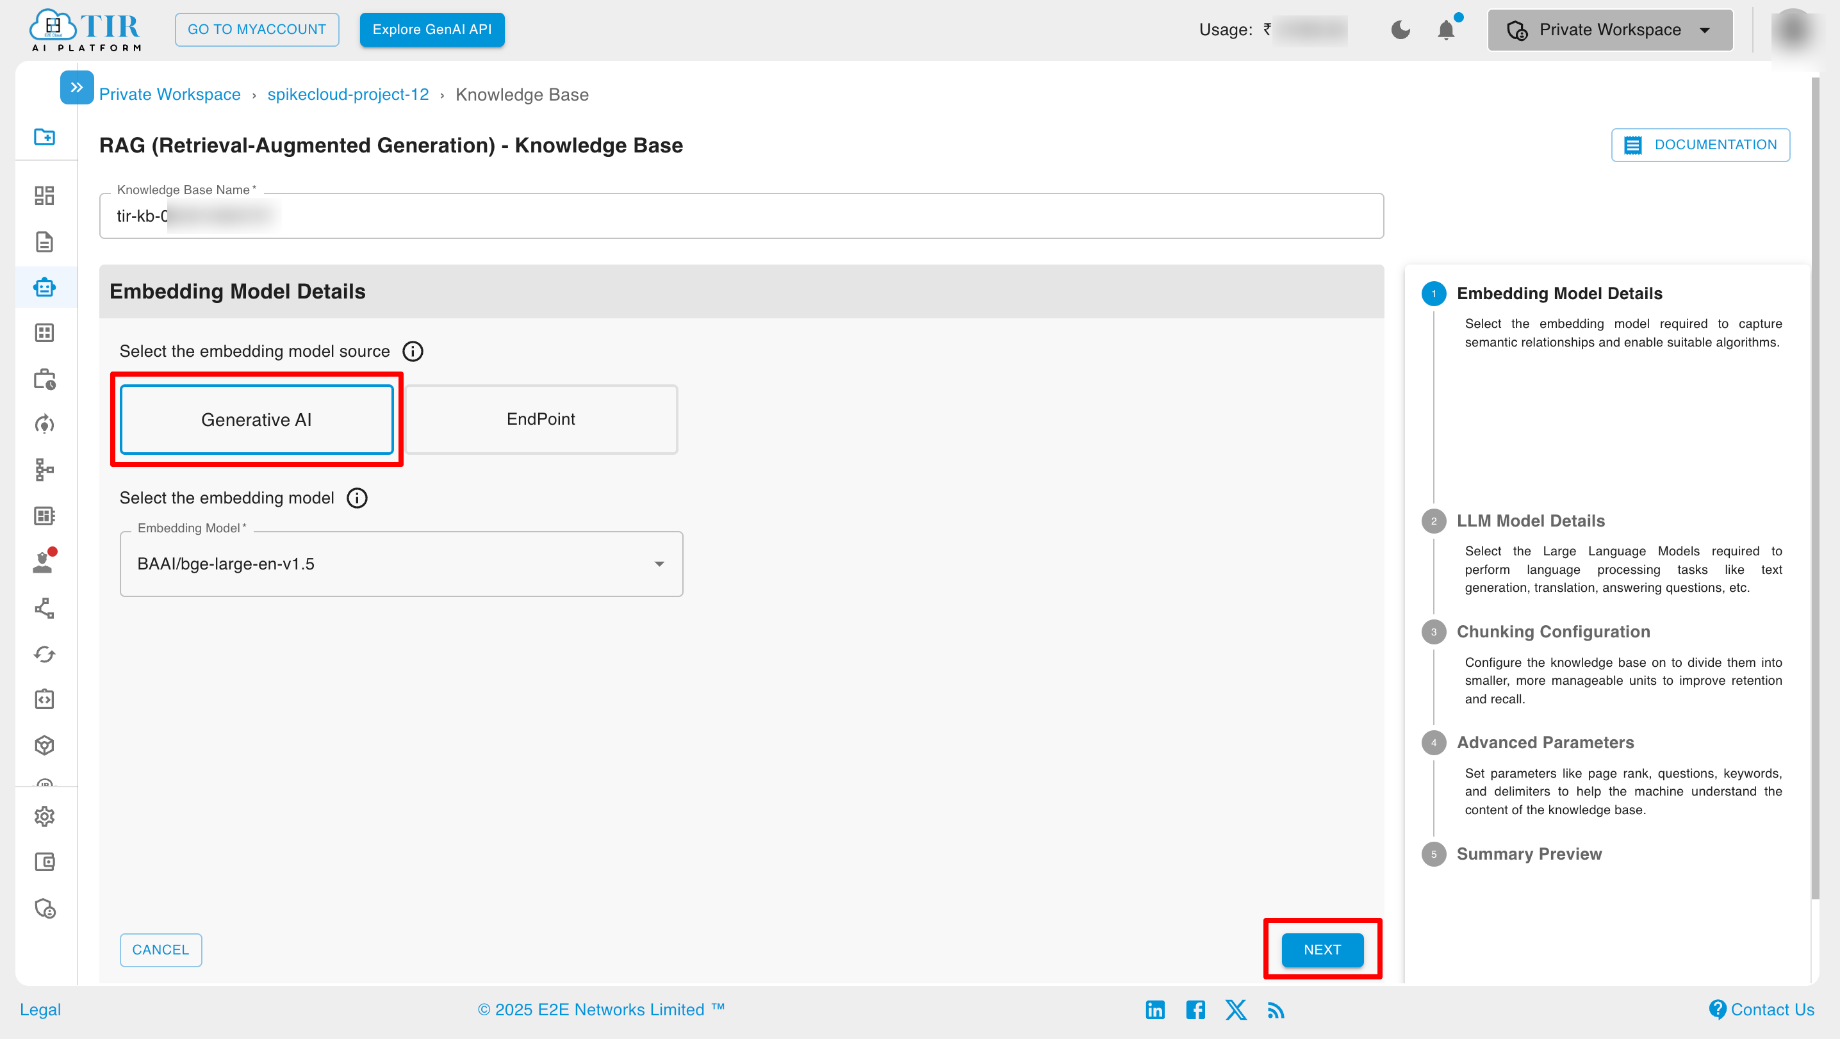Select the pipeline nodes icon in sidebar

pyautogui.click(x=44, y=470)
